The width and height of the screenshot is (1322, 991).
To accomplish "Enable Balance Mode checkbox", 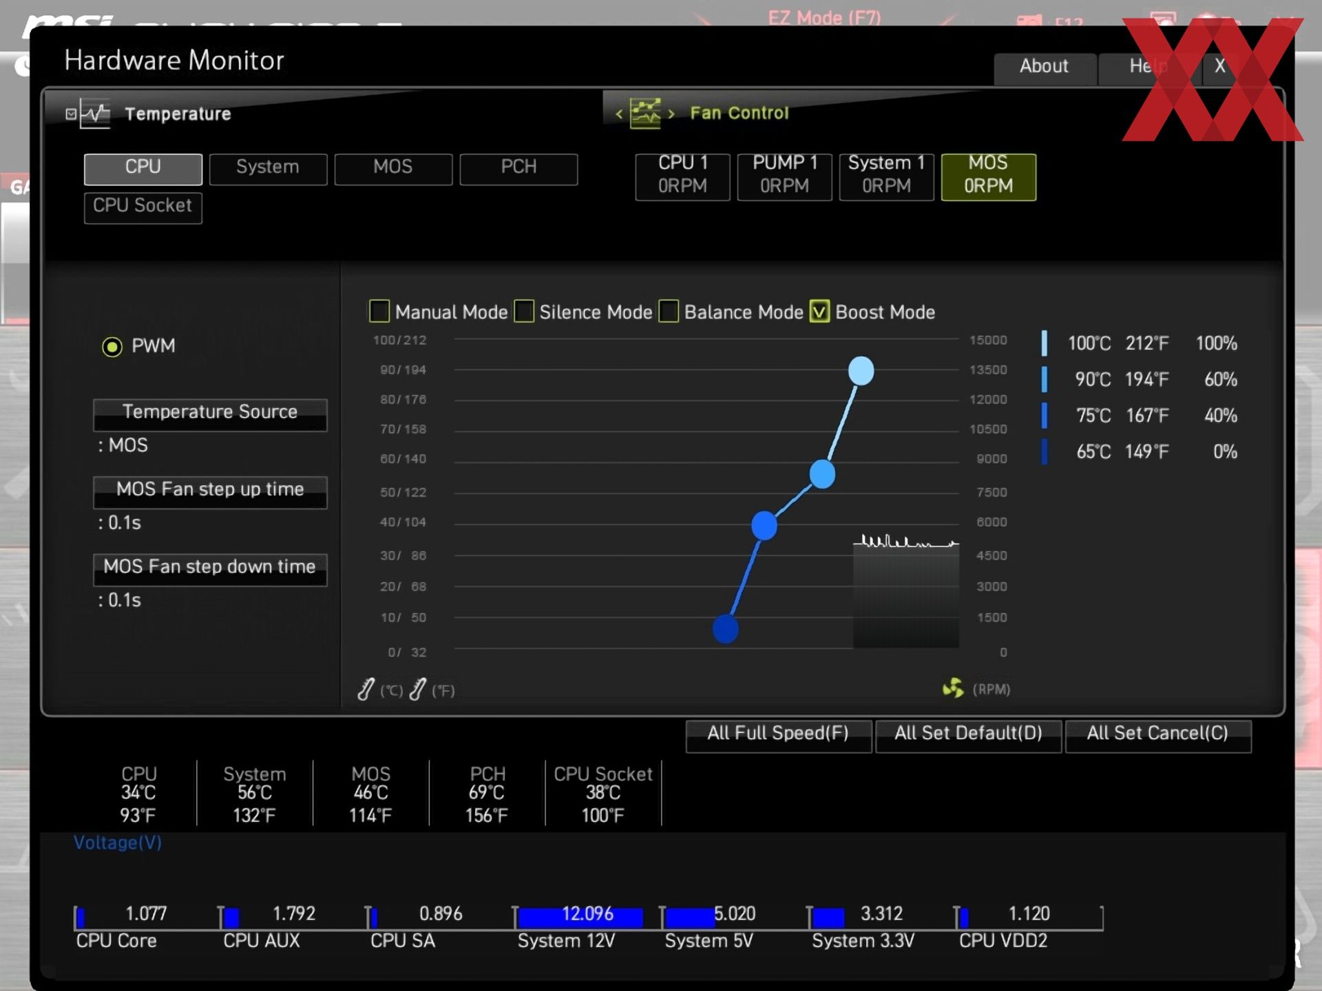I will click(x=669, y=311).
